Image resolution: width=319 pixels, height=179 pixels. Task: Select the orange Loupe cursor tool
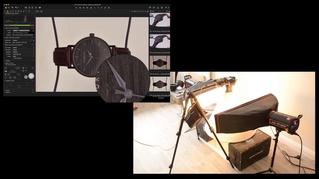pos(84,8)
